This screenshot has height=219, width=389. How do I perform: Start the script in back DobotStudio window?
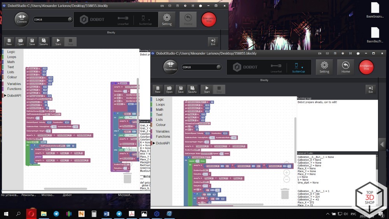[58, 42]
